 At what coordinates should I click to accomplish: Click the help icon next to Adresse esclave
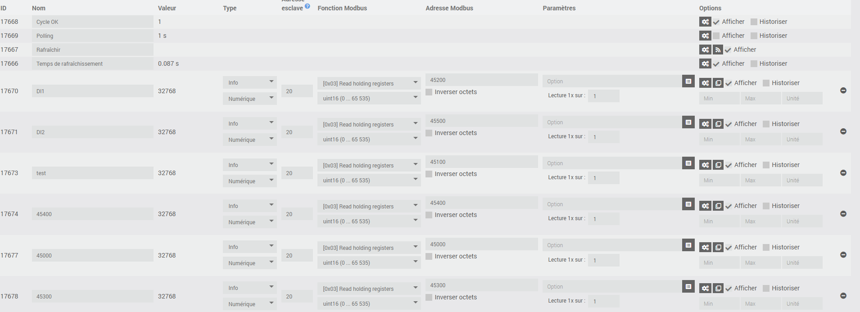(x=308, y=6)
